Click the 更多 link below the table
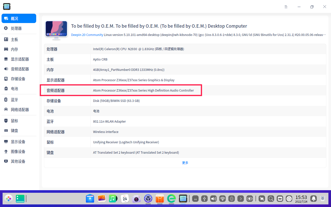 coord(185,163)
